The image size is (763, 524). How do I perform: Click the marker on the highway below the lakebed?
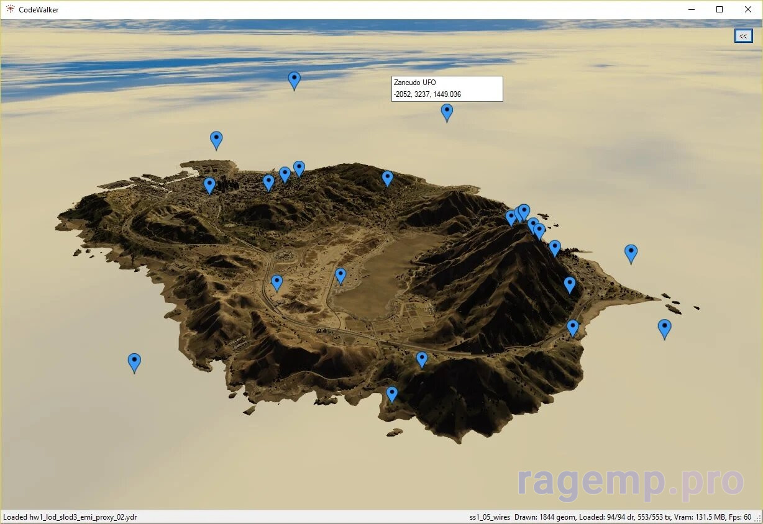pos(422,359)
